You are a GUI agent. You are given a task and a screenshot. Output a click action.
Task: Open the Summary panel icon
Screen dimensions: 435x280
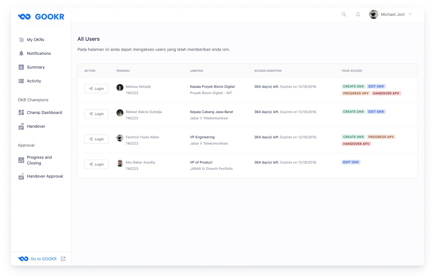tap(21, 67)
